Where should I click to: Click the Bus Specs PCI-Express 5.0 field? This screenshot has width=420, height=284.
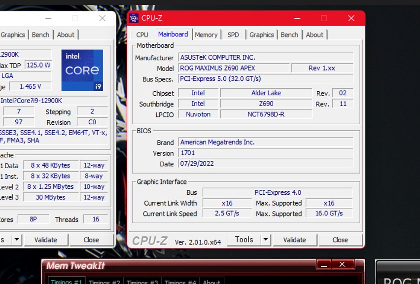point(266,79)
